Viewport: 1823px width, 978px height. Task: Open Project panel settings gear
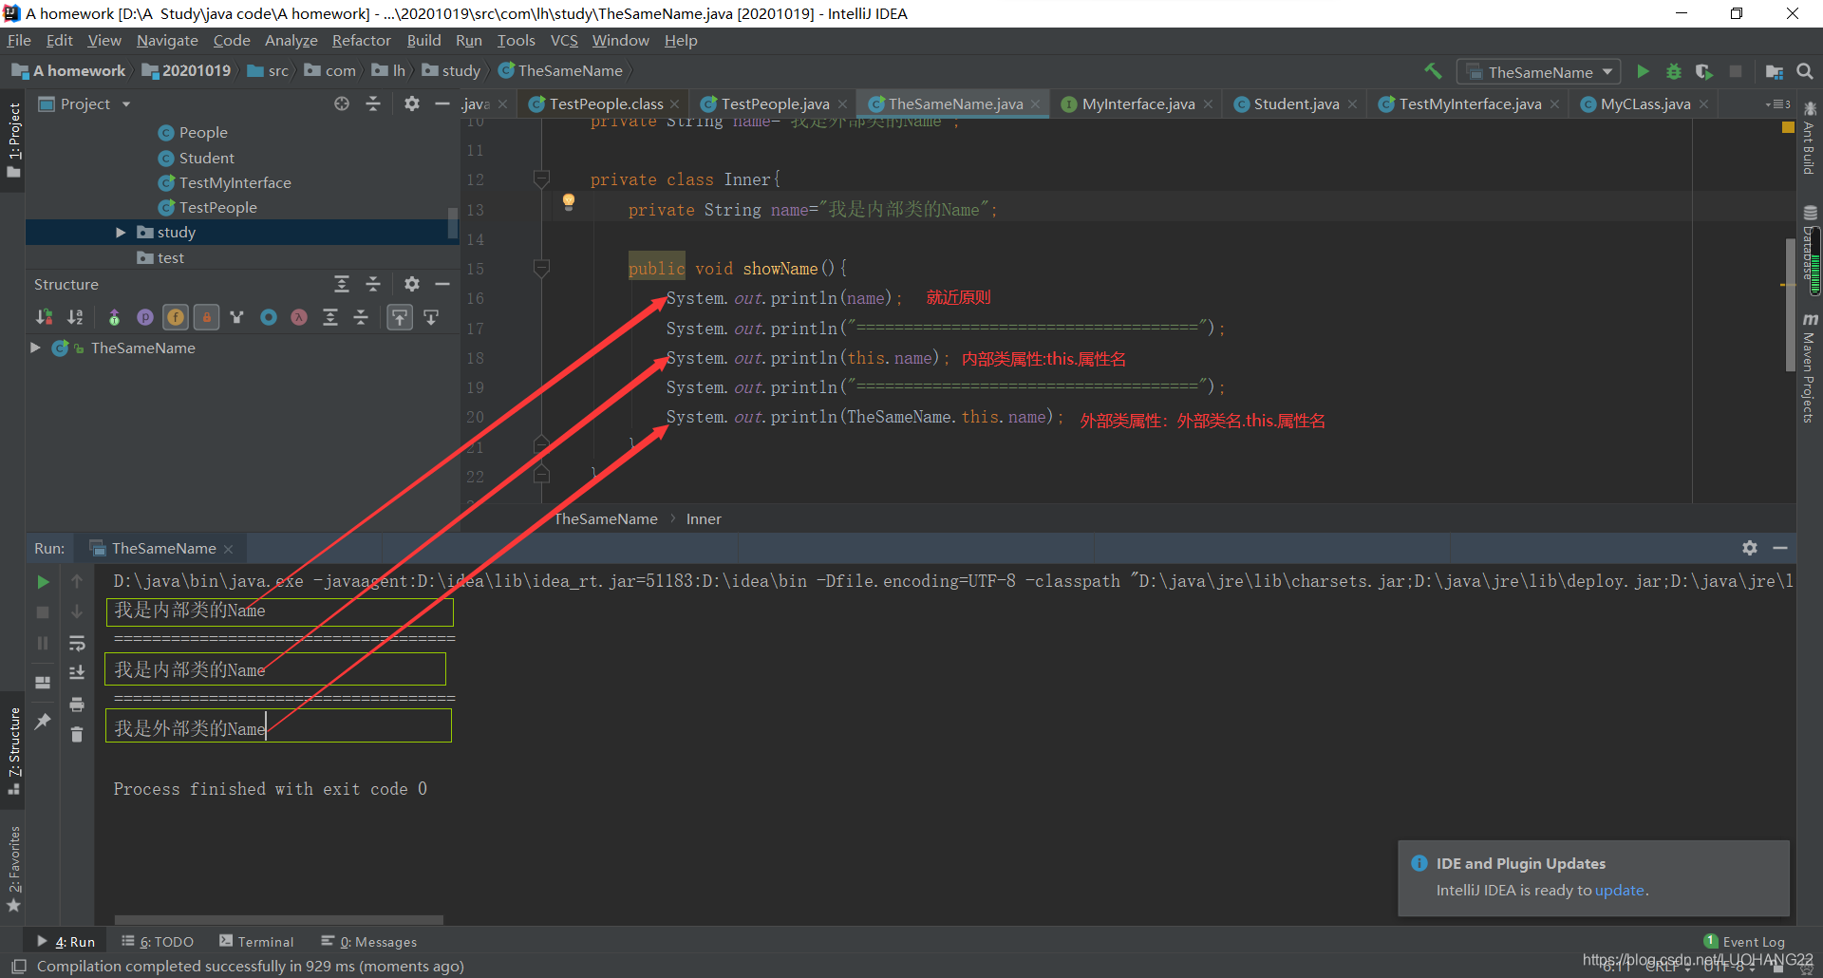coord(411,103)
